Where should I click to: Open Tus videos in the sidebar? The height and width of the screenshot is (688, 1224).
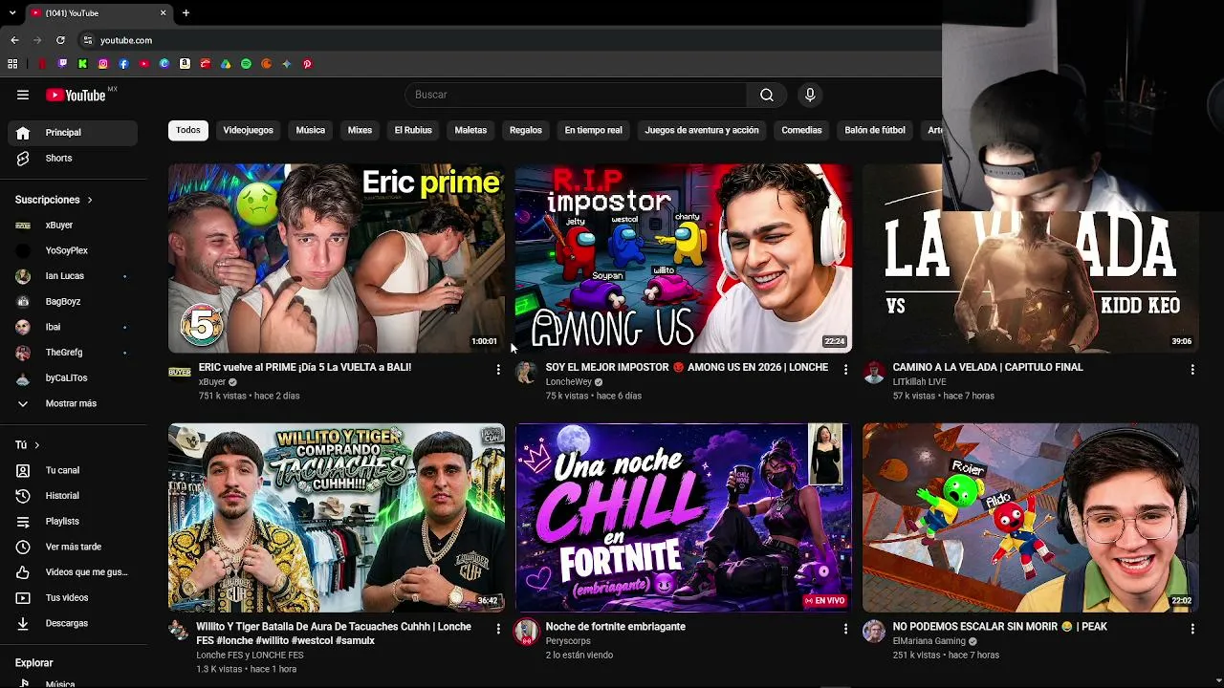[x=73, y=597]
